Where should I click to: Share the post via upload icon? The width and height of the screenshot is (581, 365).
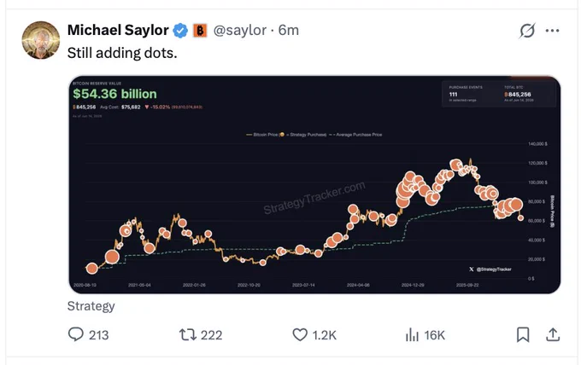[x=553, y=334]
